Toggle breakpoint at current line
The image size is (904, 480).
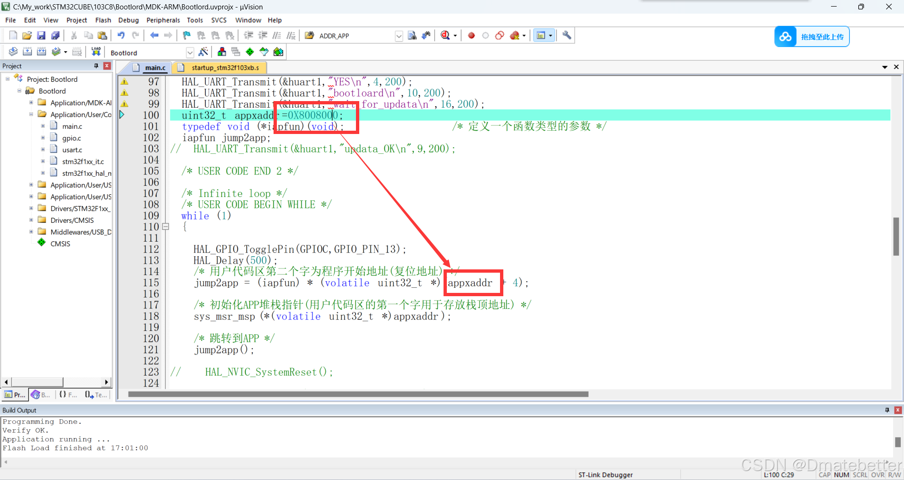[471, 35]
